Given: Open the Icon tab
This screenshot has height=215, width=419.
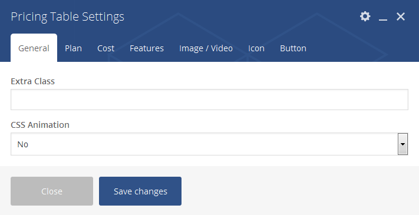Looking at the screenshot, I should (256, 48).
